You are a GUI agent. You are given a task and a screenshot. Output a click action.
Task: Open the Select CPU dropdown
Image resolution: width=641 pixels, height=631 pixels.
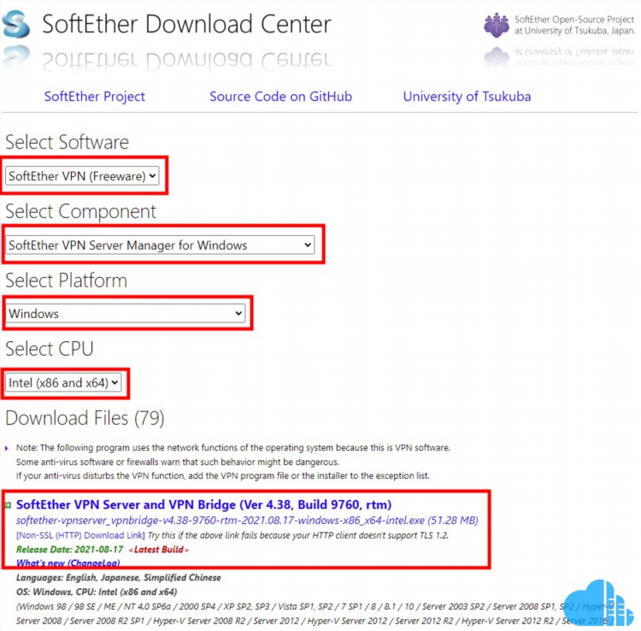point(63,383)
